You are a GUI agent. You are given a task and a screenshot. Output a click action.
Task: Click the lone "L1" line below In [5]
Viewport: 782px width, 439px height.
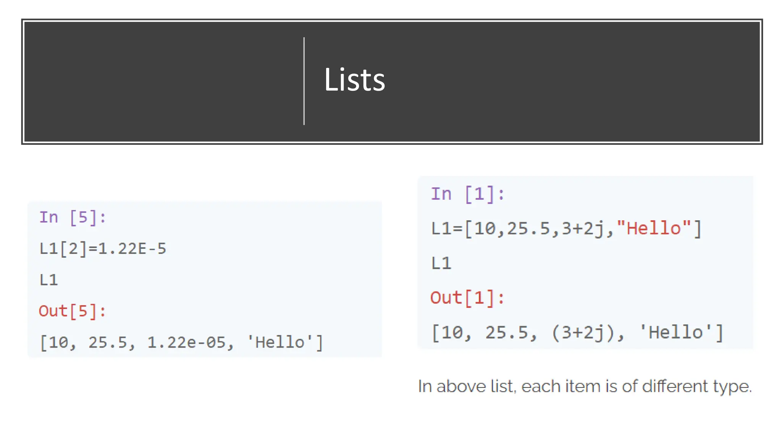pyautogui.click(x=48, y=280)
